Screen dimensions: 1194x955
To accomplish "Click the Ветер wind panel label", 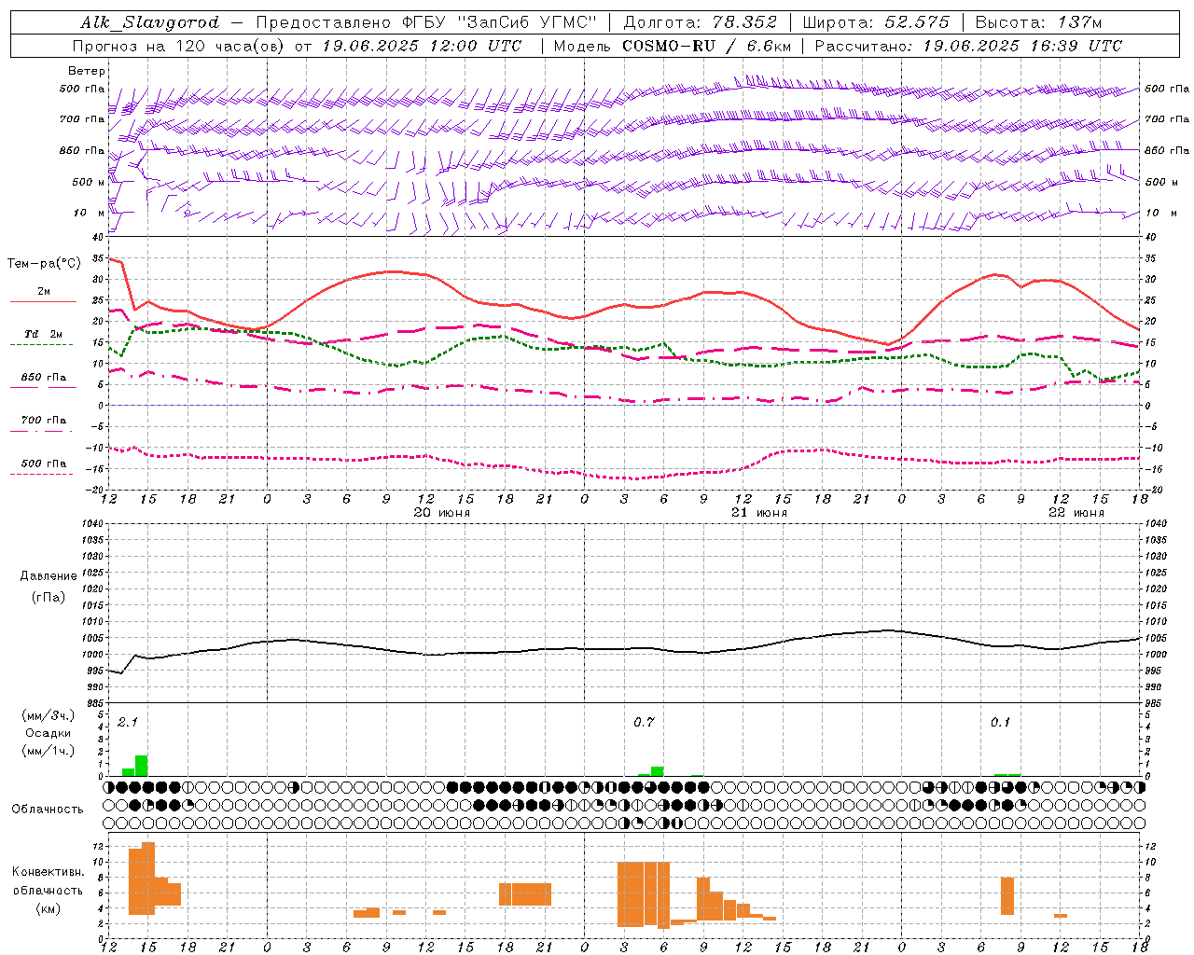I will click(87, 71).
